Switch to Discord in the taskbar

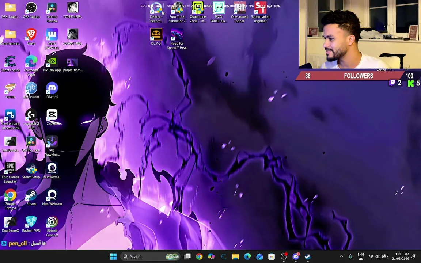click(x=296, y=256)
